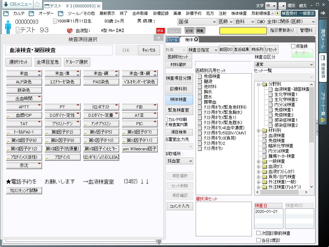This screenshot has width=329, height=247.
Task: Click the CIS menu download arrow icon
Action: pyautogui.click(x=6, y=4)
